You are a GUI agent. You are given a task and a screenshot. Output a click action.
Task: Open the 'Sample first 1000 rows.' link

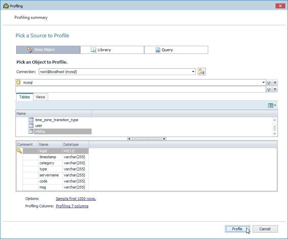76,199
